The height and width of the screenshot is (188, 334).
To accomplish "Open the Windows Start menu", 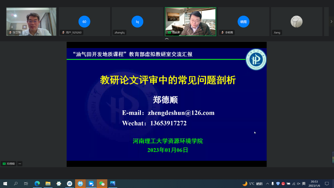I will click(x=5, y=184).
